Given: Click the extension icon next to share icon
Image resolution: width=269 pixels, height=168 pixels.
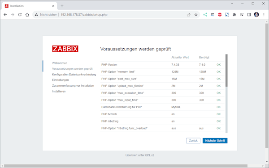Looking at the screenshot, I should point(213,15).
